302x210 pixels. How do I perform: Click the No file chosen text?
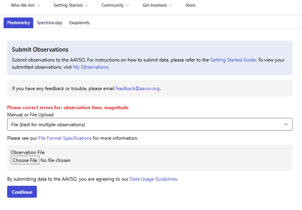[55, 160]
